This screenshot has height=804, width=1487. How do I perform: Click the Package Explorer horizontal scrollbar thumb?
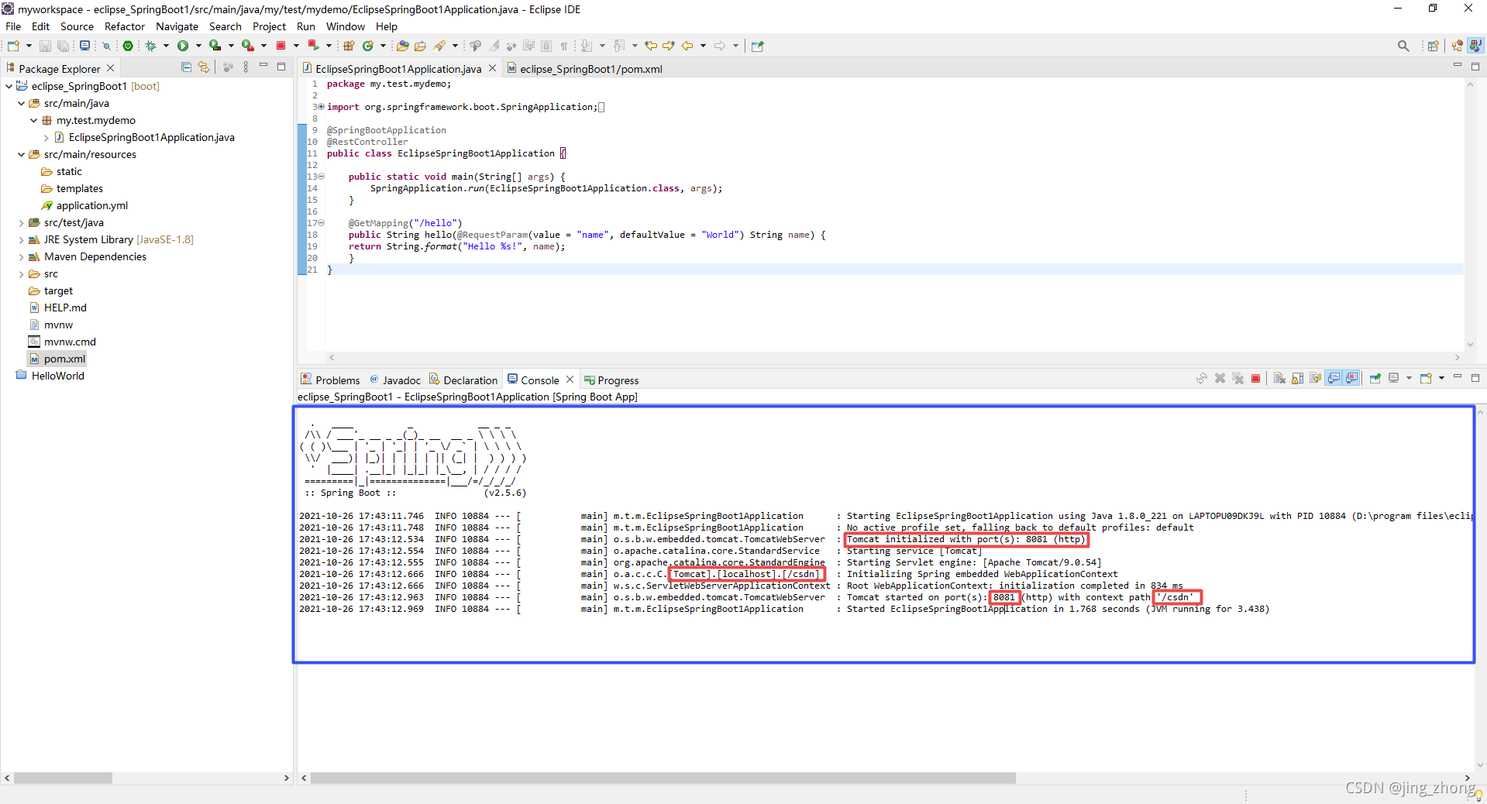pyautogui.click(x=63, y=778)
